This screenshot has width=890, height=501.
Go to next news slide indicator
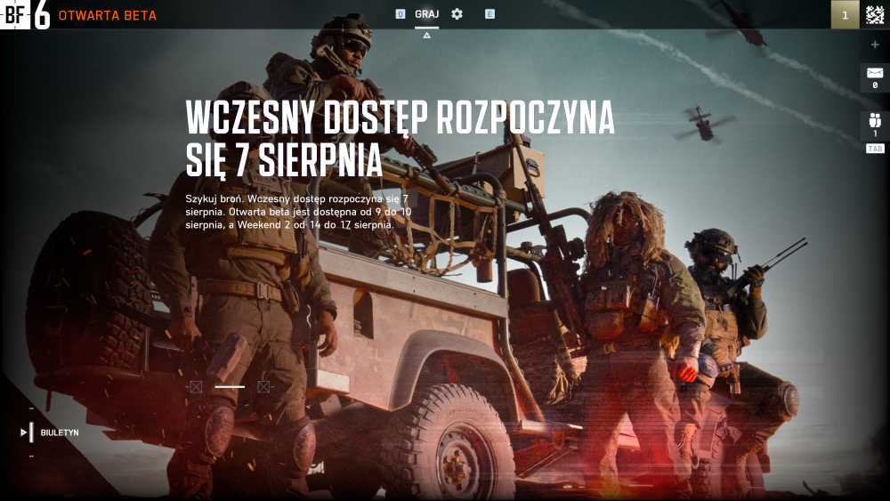[263, 387]
